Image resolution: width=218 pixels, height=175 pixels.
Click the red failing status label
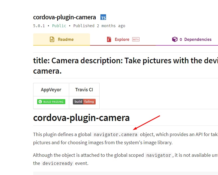click(89, 102)
